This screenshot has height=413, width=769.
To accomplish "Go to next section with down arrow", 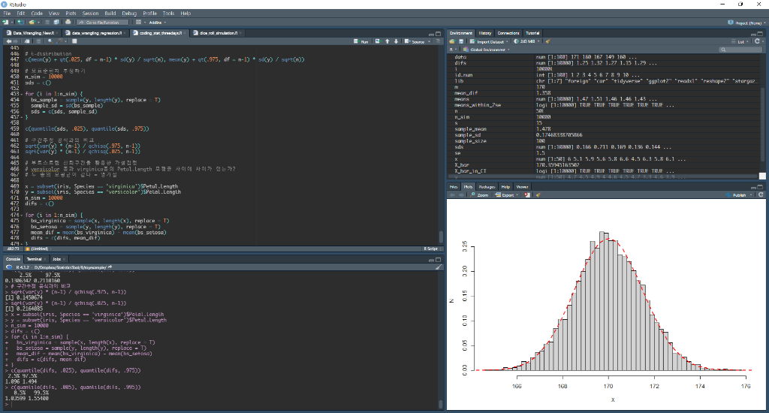I will tap(397, 41).
